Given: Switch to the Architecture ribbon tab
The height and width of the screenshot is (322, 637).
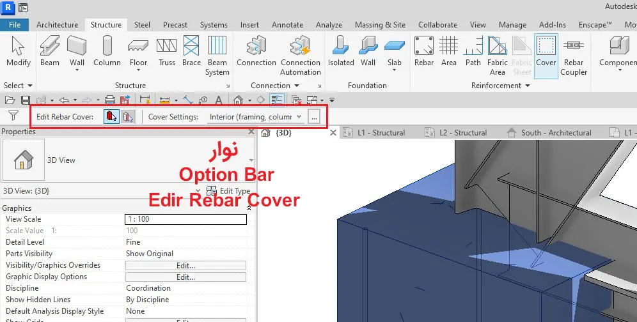Looking at the screenshot, I should pos(58,25).
